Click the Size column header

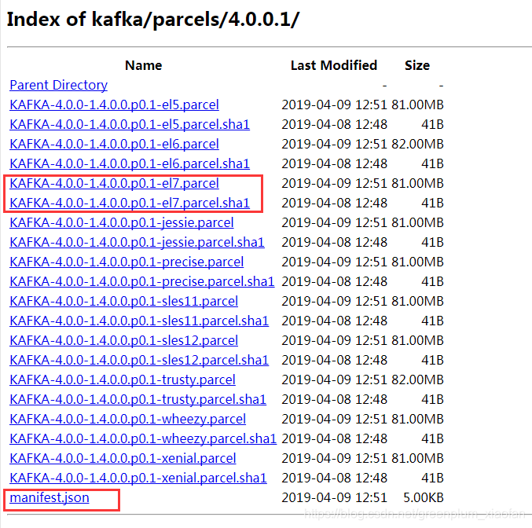417,65
